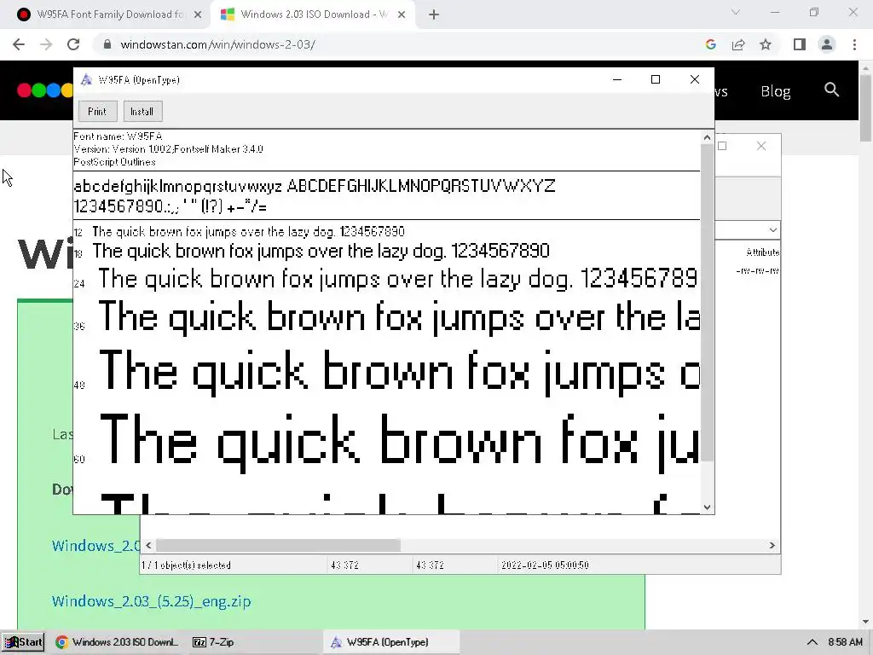Viewport: 873px width, 655px height.
Task: Click the Google icon in address bar
Action: pos(710,44)
